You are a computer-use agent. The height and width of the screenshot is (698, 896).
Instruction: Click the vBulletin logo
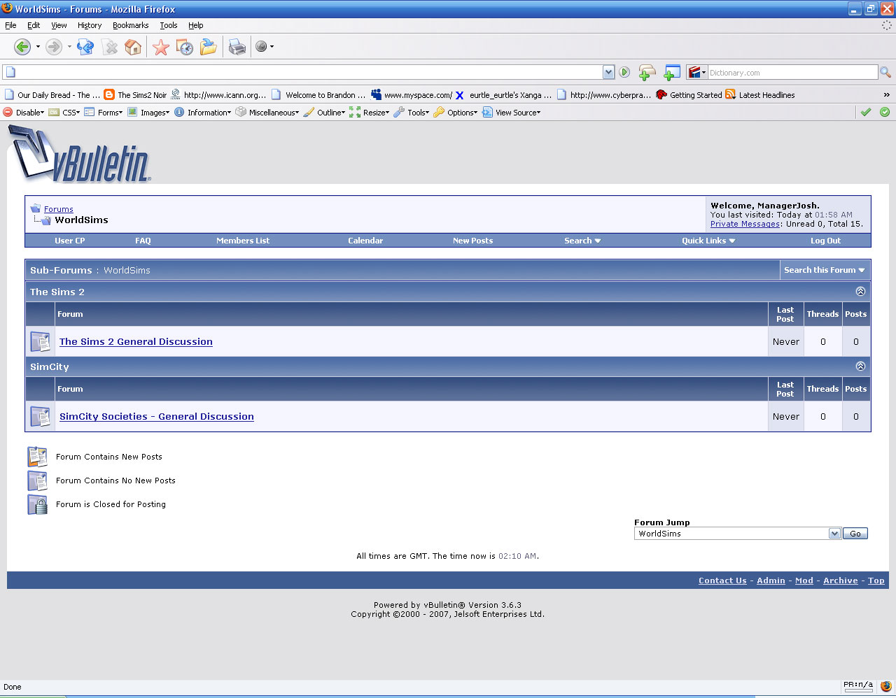[x=79, y=154]
